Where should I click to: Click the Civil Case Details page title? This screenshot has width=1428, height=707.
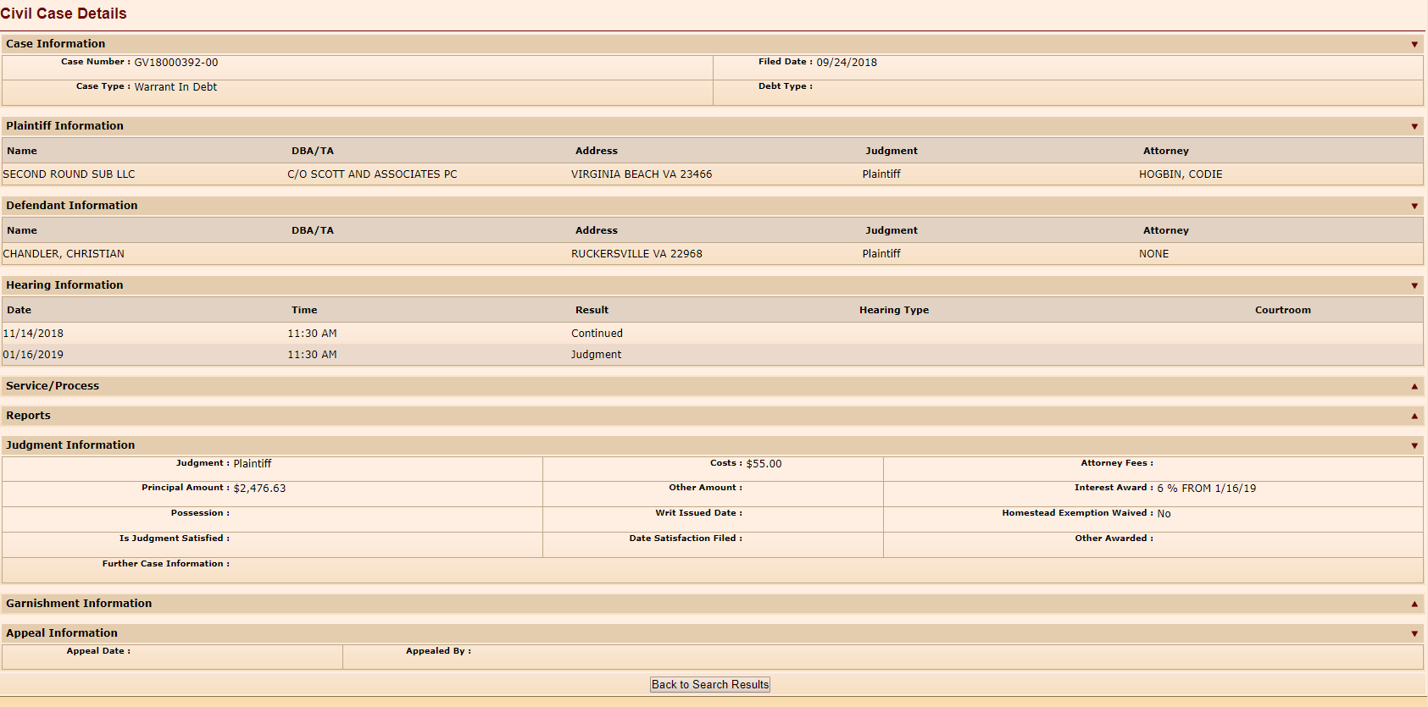click(64, 14)
